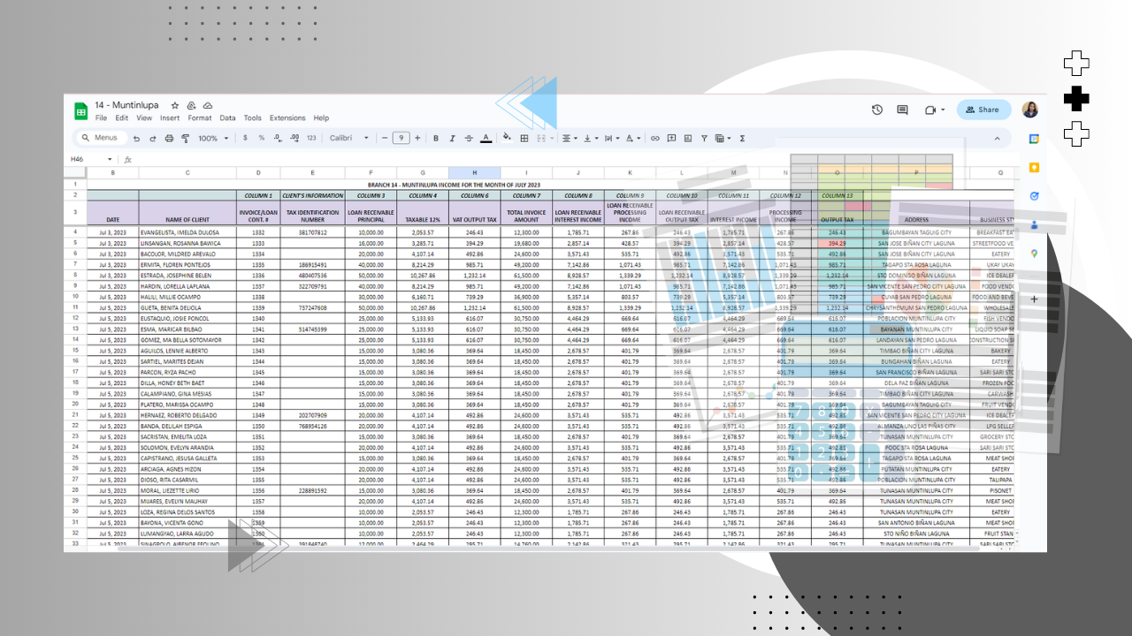Increase decimal places
Viewport: 1132px width, 636px height.
click(x=294, y=139)
